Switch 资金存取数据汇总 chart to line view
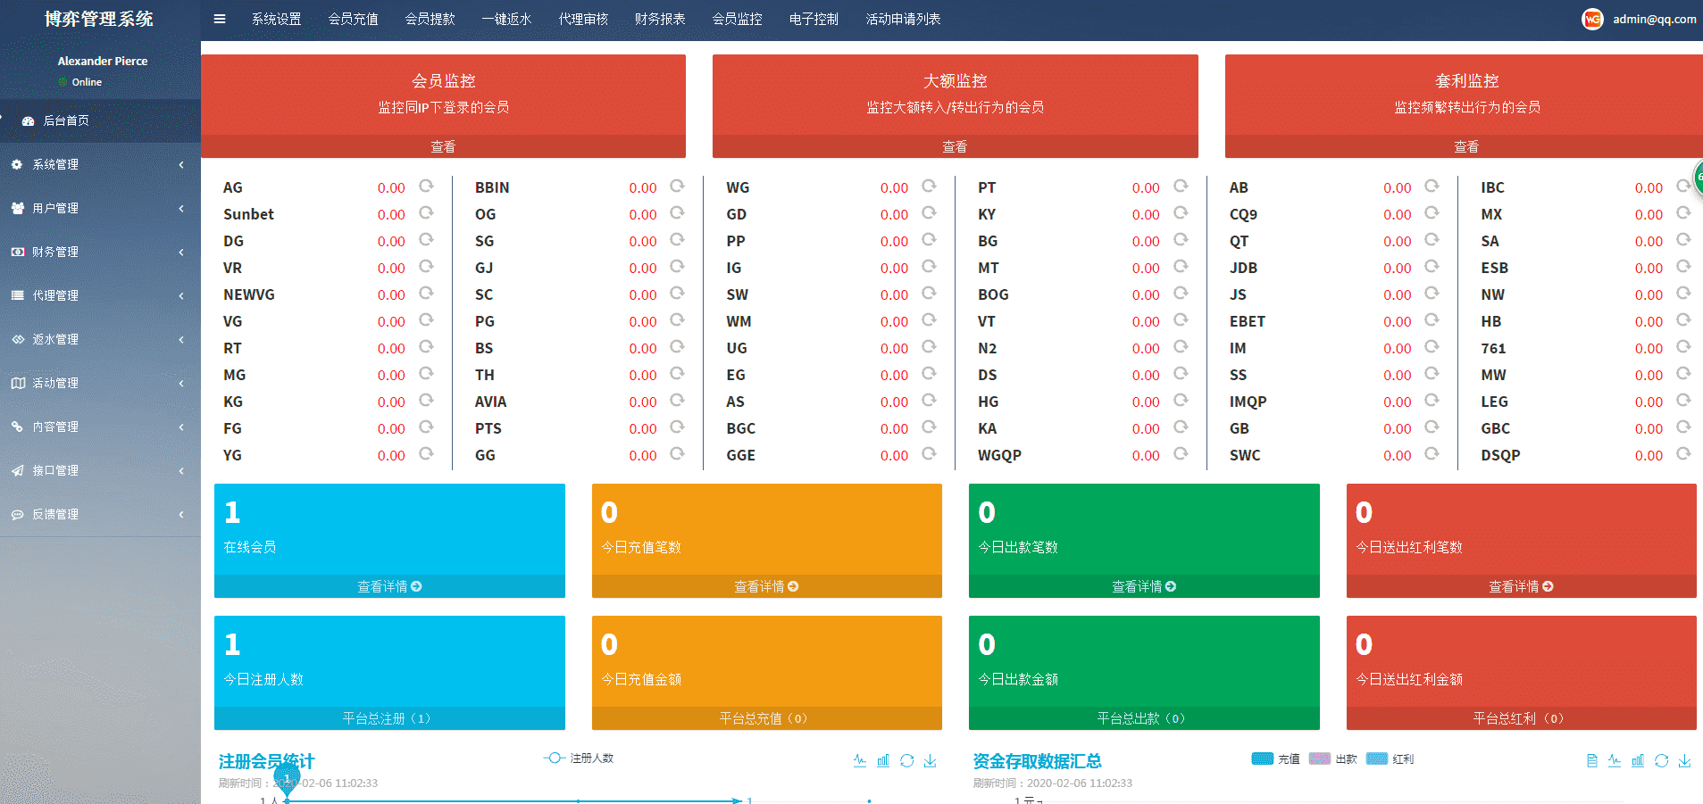The width and height of the screenshot is (1703, 804). tap(1615, 760)
